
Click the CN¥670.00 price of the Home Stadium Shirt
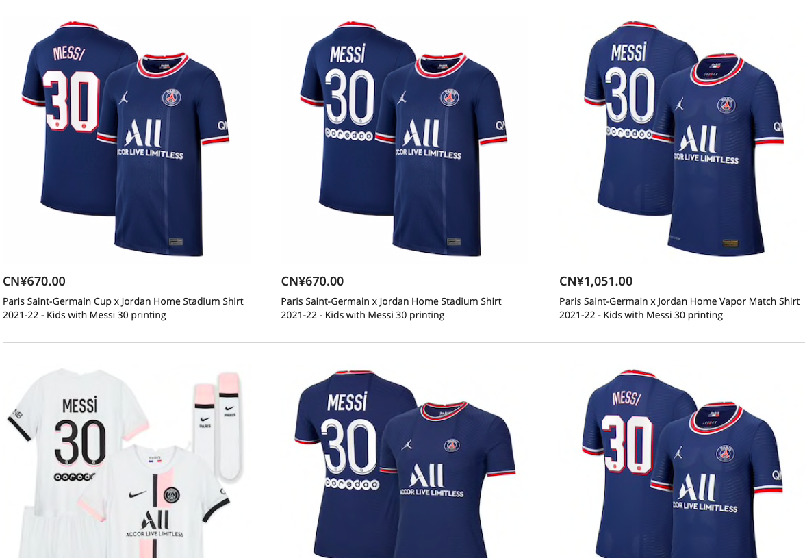tap(312, 281)
